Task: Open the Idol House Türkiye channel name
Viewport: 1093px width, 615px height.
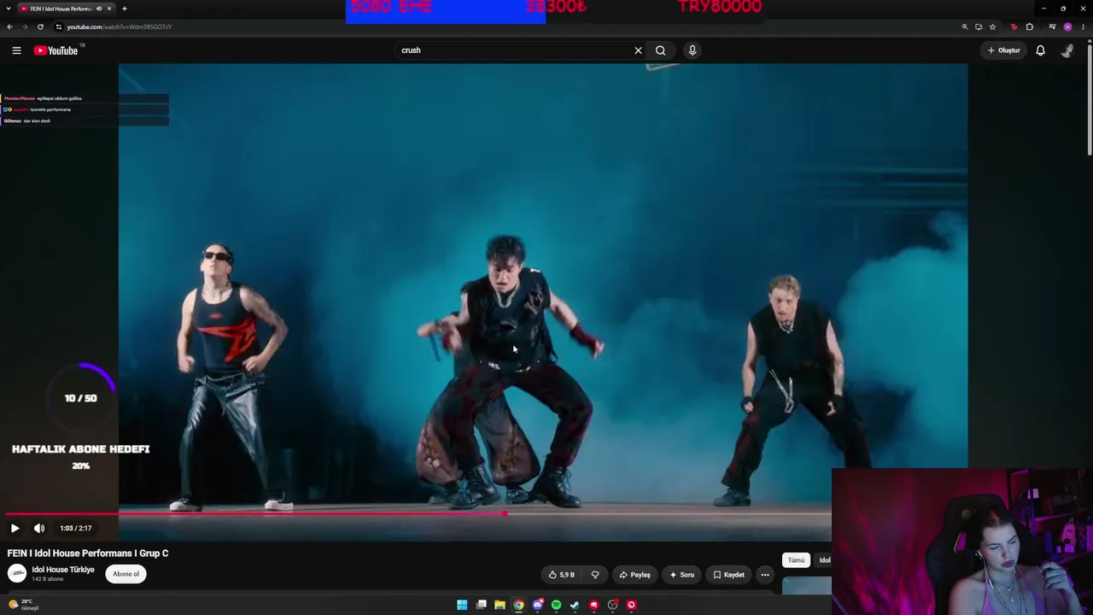Action: 63,570
